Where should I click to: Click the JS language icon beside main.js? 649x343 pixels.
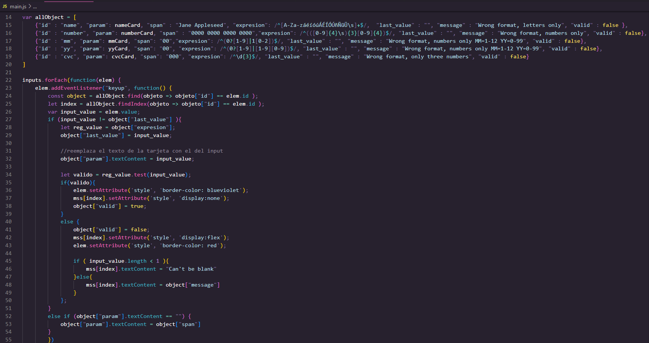(5, 6)
